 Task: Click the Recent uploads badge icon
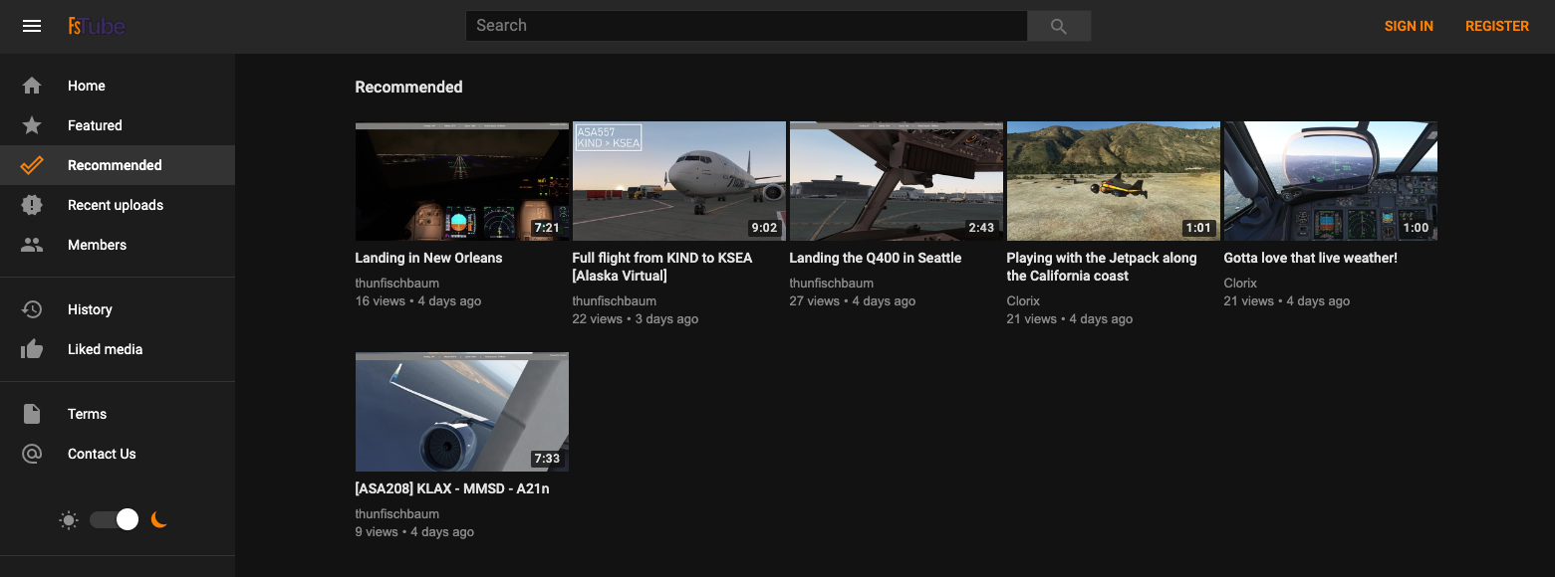(x=32, y=205)
